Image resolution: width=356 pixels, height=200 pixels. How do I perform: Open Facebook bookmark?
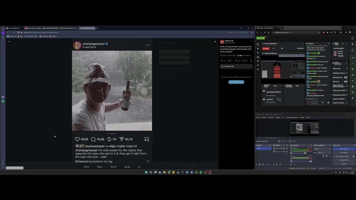point(53,36)
